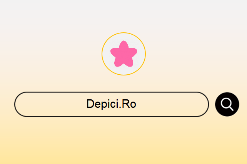Screen dimensions: 247x164
Task: Click the right end of the search field
Action: tap(201, 104)
